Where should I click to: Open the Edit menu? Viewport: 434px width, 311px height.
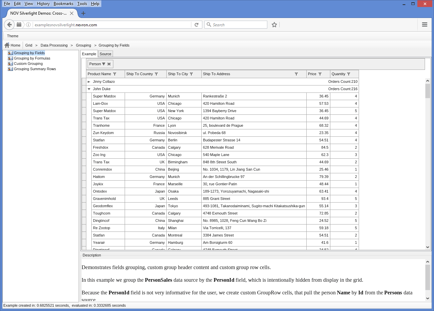17,4
